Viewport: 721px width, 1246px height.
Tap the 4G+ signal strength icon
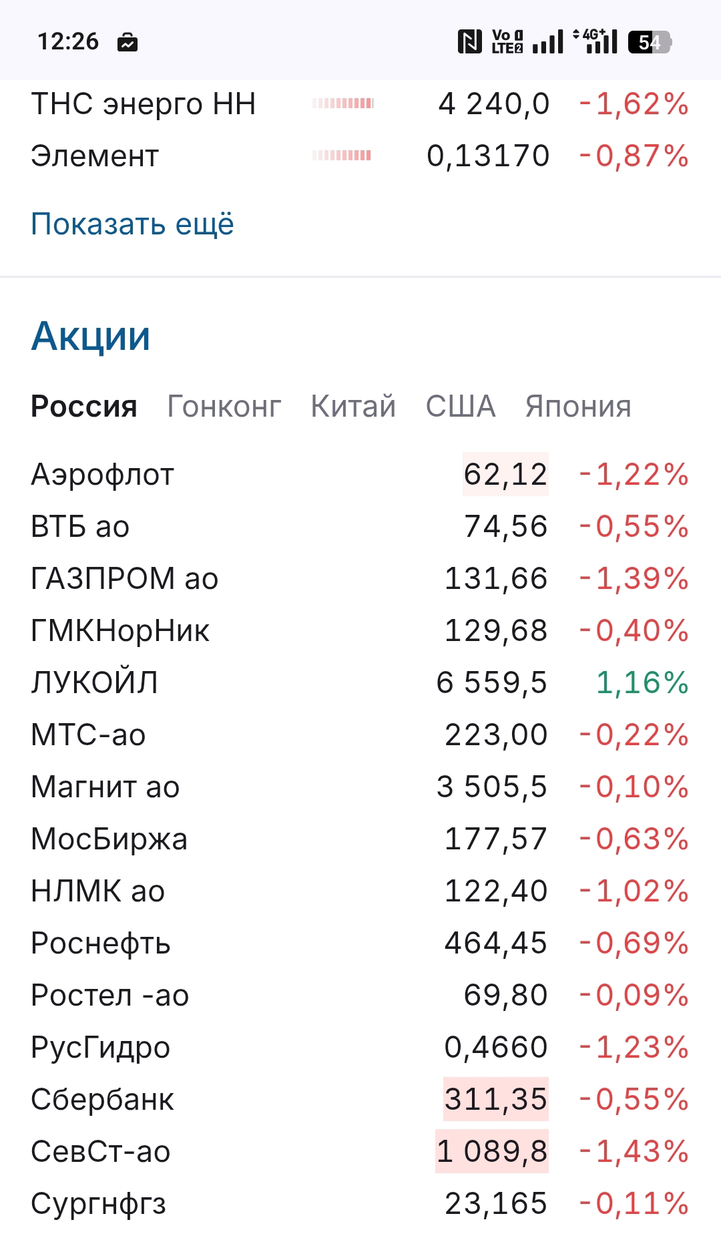(595, 41)
